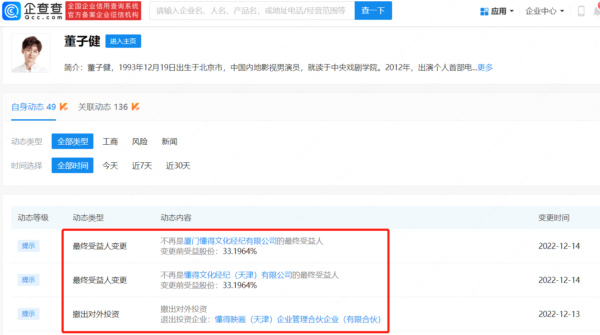Click 更多 to expand the bio
This screenshot has height=335, width=600.
tap(485, 67)
